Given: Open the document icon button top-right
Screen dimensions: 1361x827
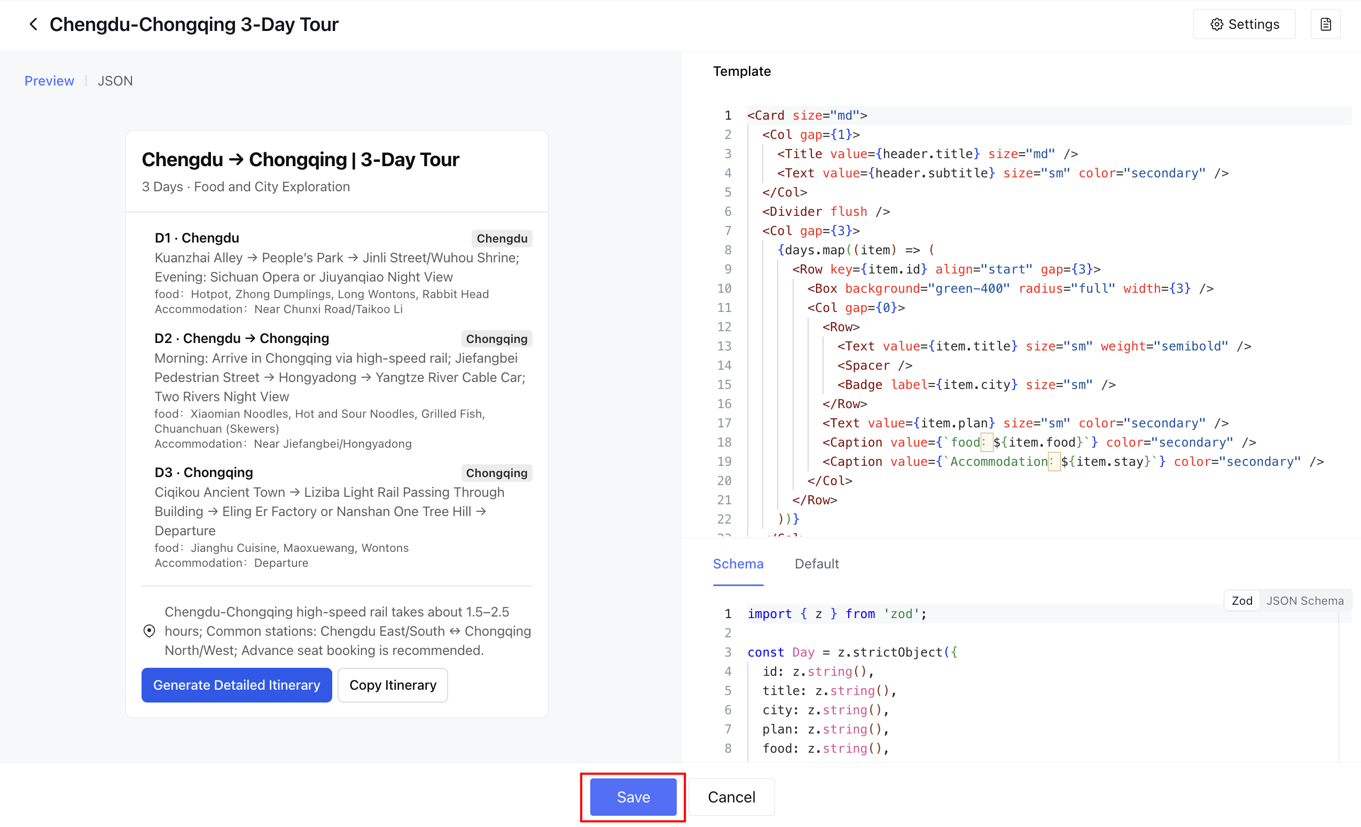Looking at the screenshot, I should pos(1325,24).
